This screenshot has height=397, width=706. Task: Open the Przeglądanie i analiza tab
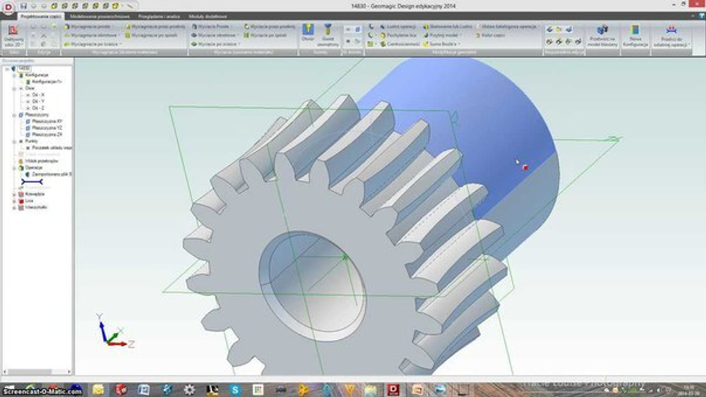click(159, 16)
